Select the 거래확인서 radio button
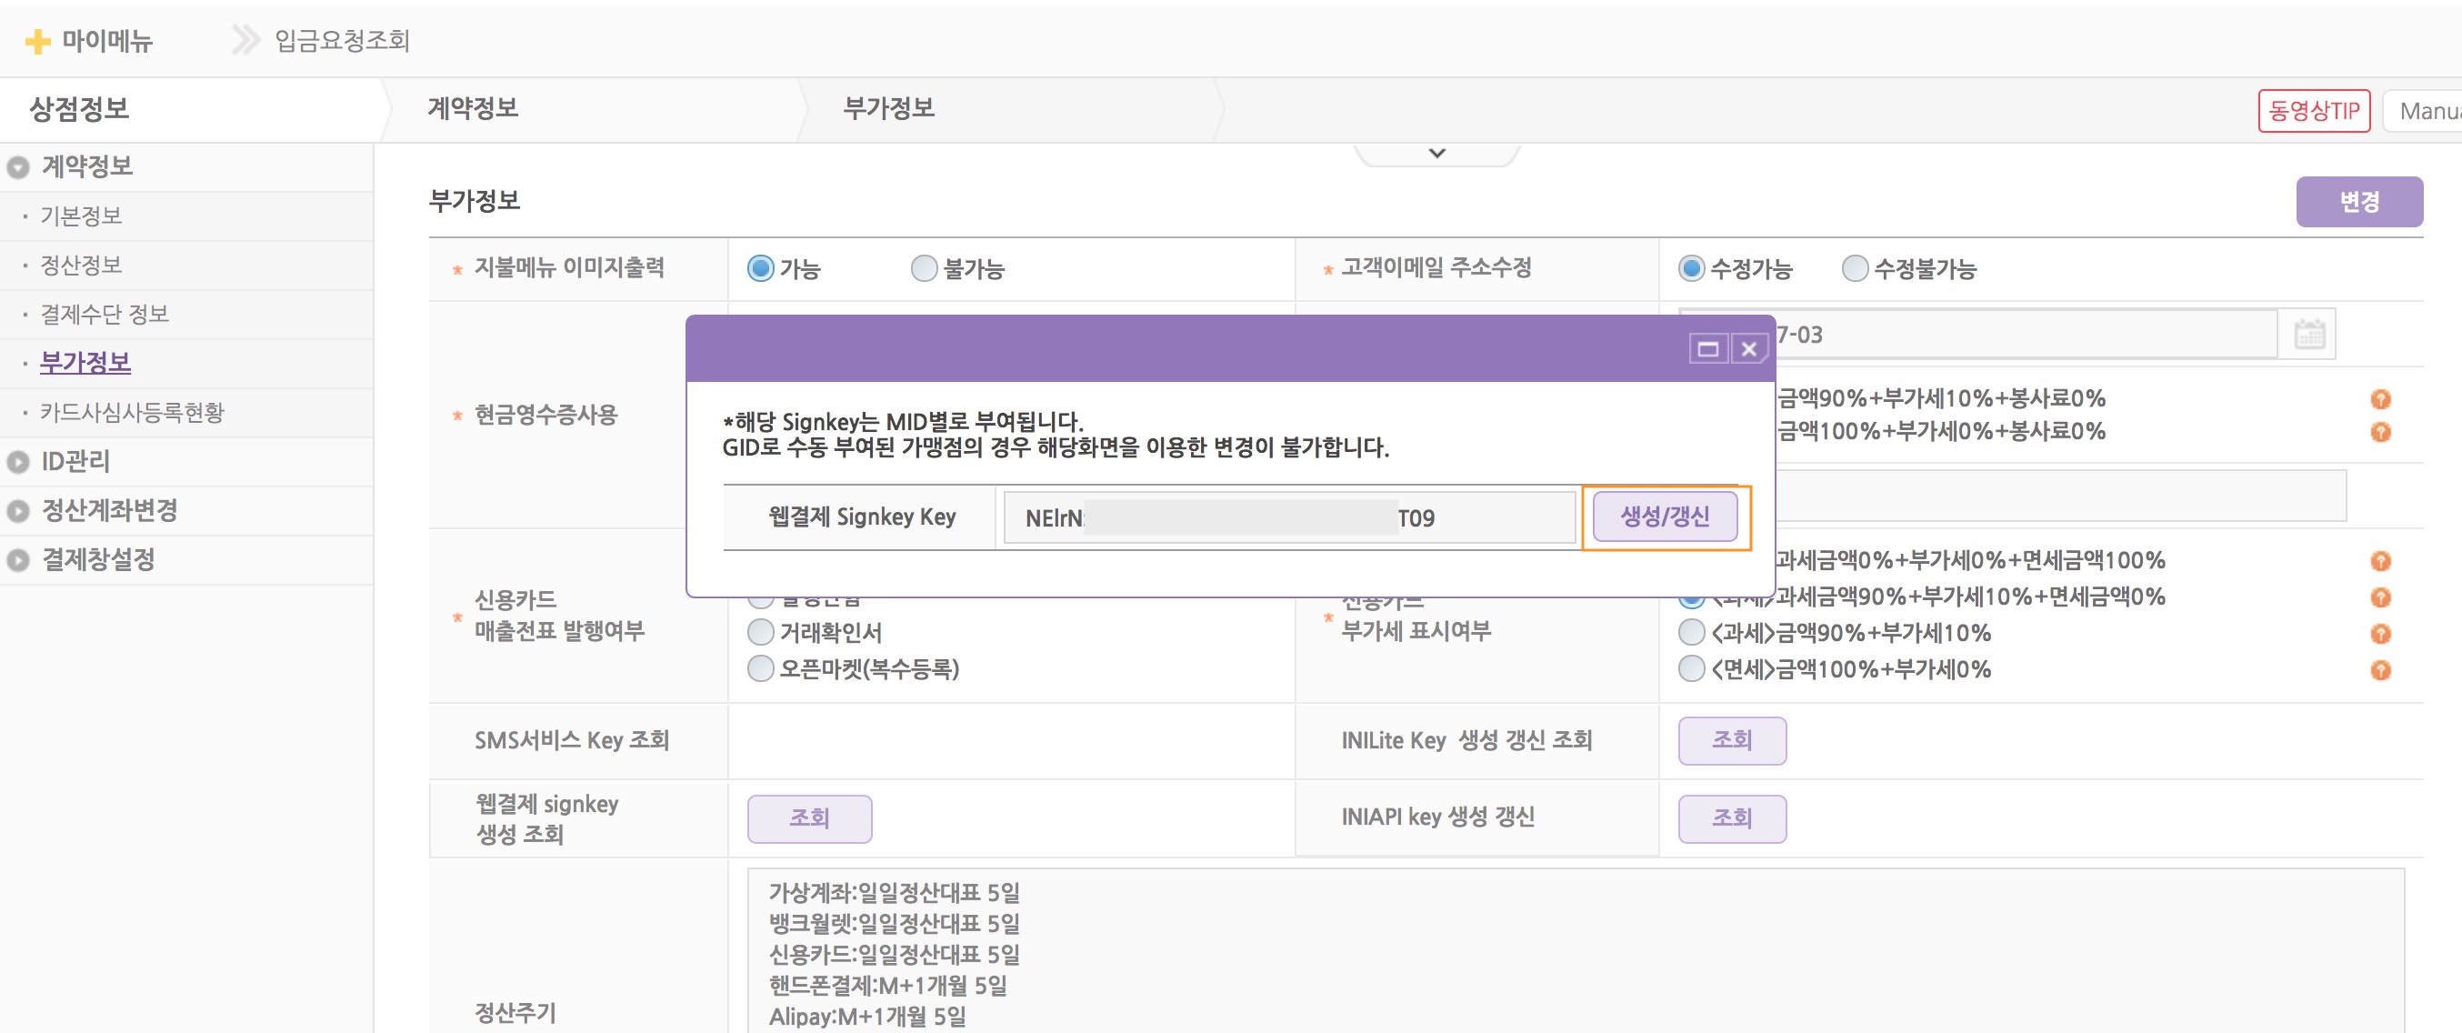 [760, 632]
